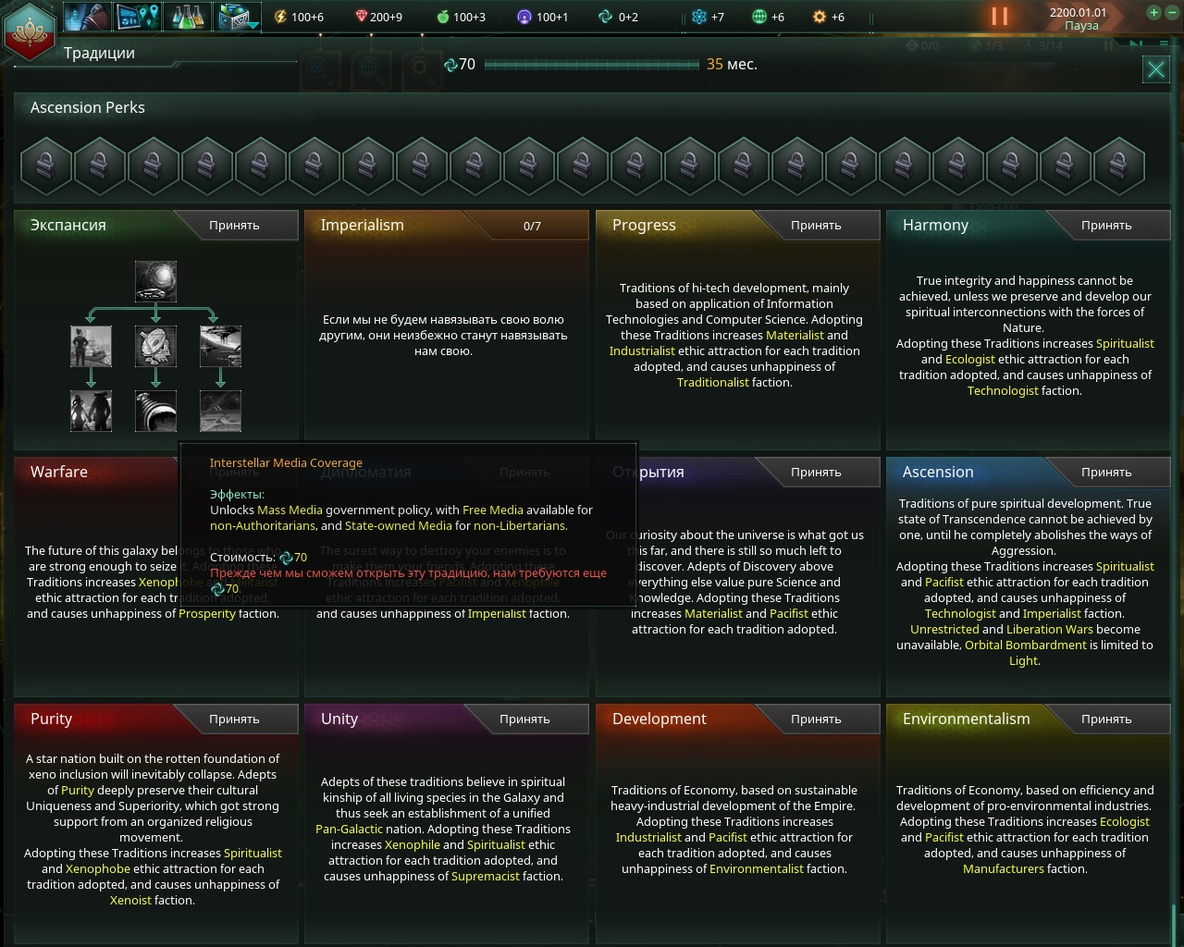Click the Interstellar Media Coverage tooltip title
Screen dimensions: 1184x947
point(286,462)
